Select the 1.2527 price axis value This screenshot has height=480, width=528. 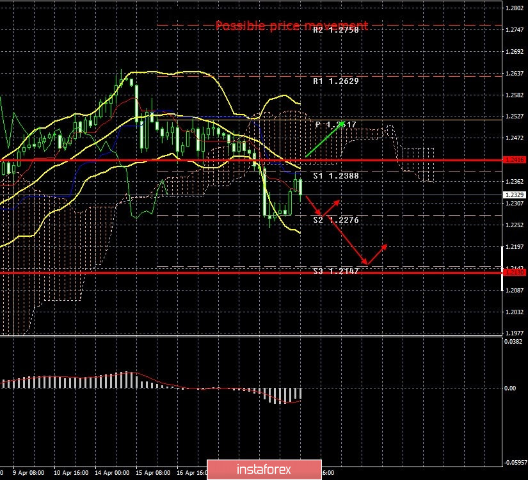[515, 116]
